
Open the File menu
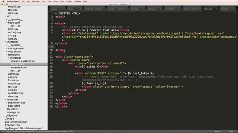click(x=23, y=1)
